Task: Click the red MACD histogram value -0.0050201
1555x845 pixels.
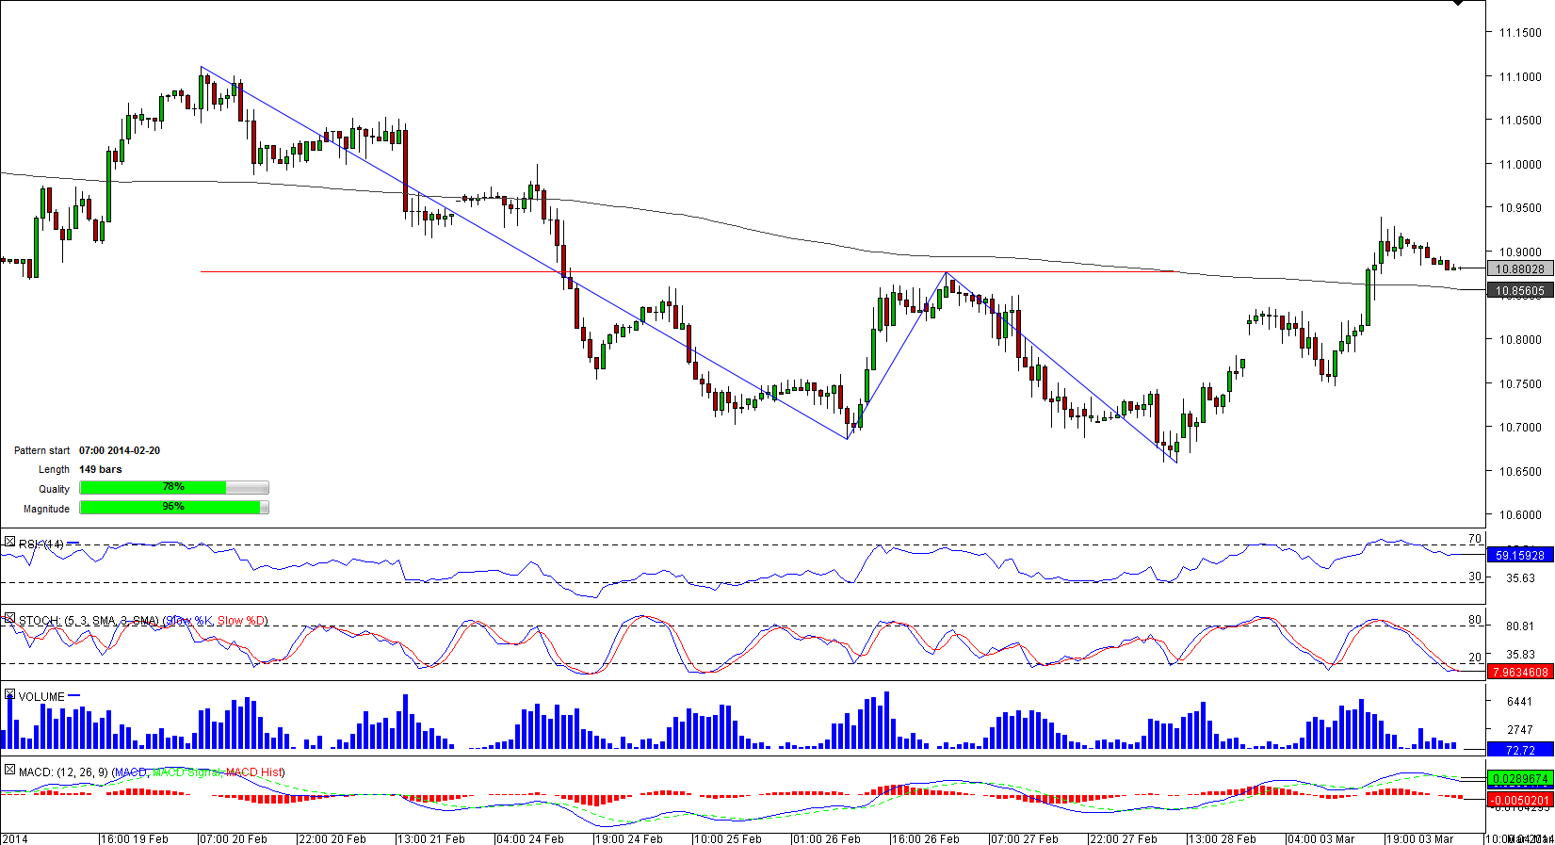Action: (x=1519, y=801)
